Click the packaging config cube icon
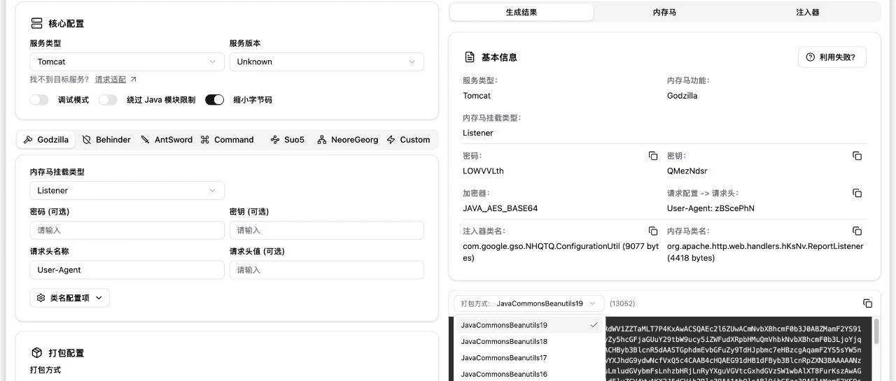896x381 pixels. pyautogui.click(x=36, y=353)
